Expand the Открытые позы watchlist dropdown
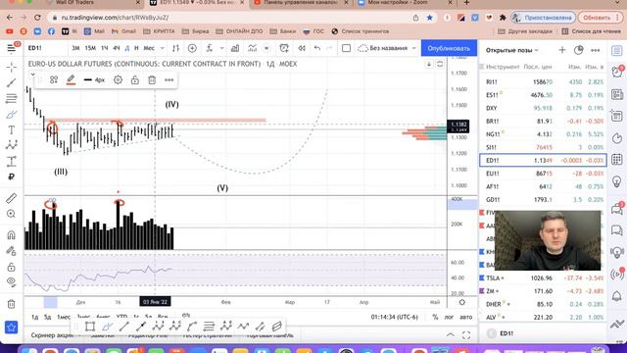Screen dimensions: 627x353 coord(512,50)
